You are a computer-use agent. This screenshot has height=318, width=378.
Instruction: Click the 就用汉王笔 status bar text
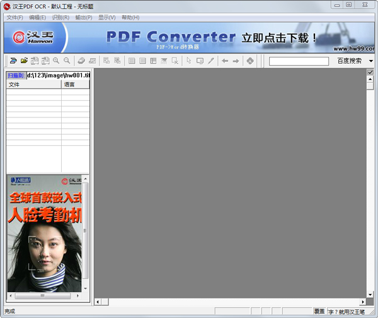(x=352, y=312)
